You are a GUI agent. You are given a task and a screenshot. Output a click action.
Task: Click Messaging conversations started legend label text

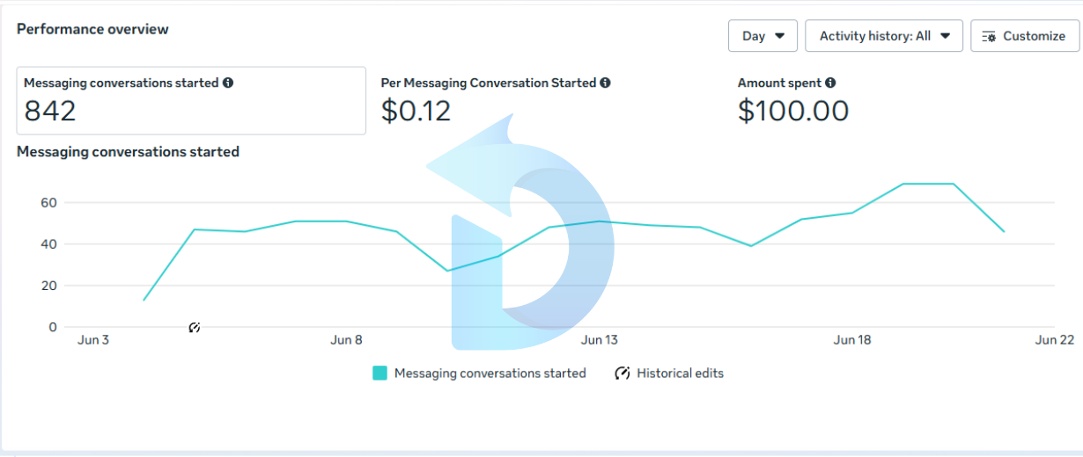pos(490,374)
